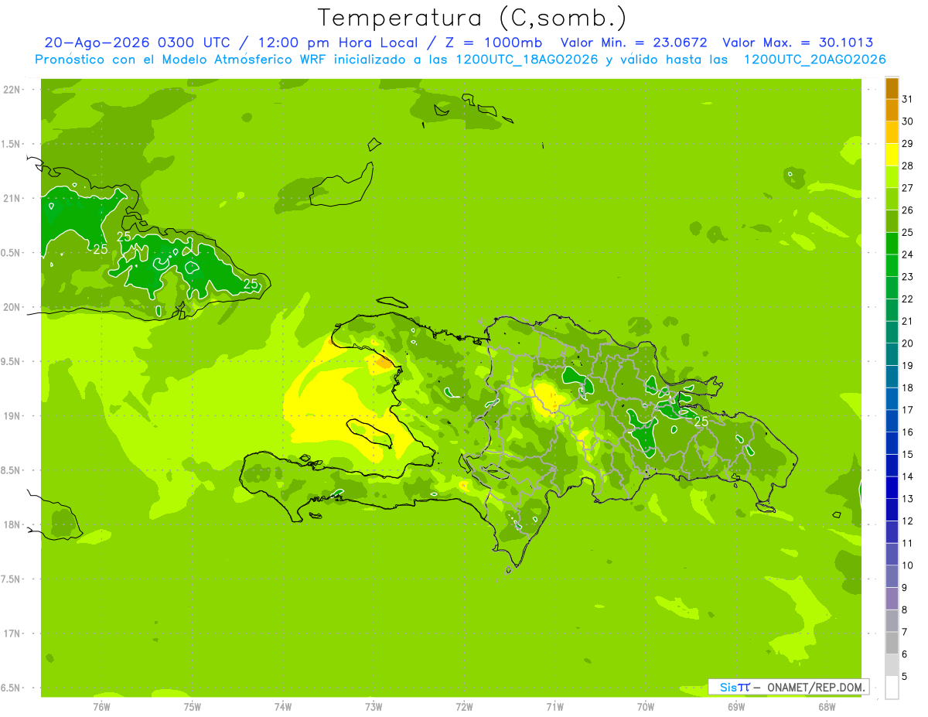The image size is (928, 717).
Task: Click the '71W' longitude label
Action: tap(554, 706)
